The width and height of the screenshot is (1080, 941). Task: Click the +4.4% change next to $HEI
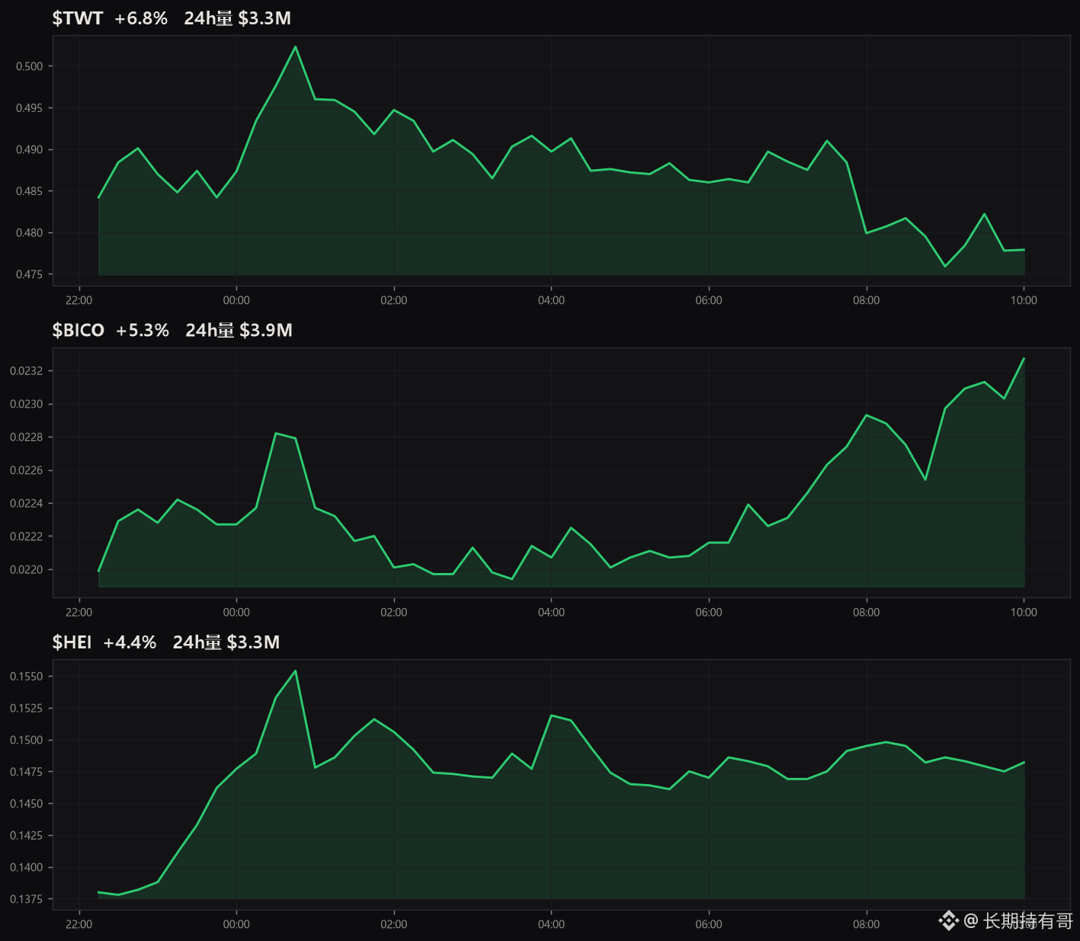click(x=130, y=642)
